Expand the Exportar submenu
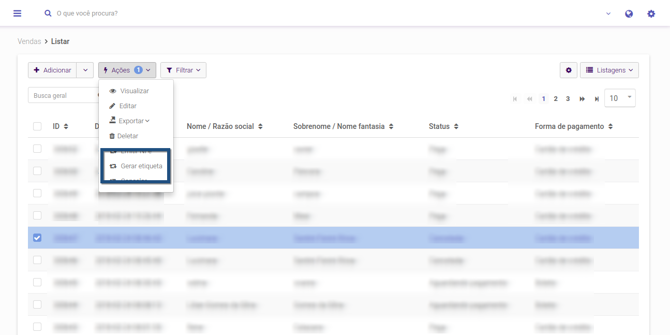This screenshot has height=335, width=670. pos(130,121)
